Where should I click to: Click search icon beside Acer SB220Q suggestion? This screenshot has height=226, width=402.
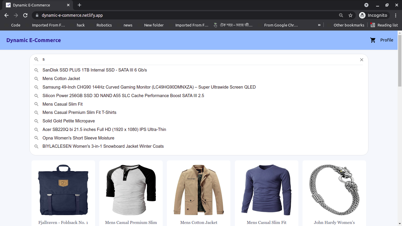coord(36,130)
